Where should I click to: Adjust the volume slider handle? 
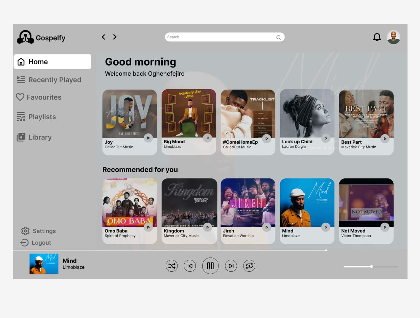click(371, 267)
